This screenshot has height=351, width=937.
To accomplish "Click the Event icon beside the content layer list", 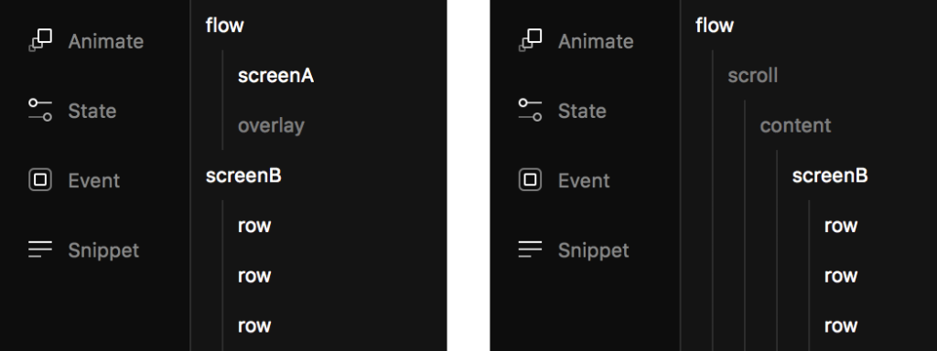I will point(531,180).
